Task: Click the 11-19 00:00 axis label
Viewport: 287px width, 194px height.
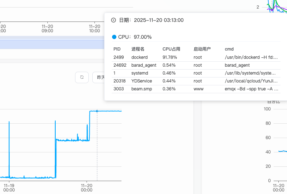Action: pyautogui.click(x=9, y=188)
